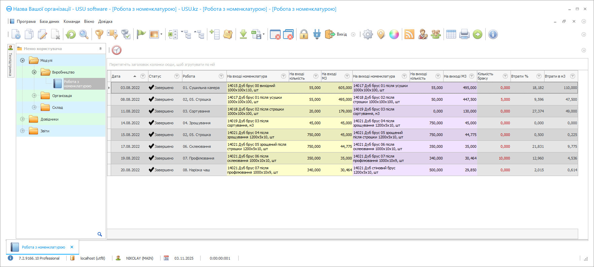Collapse the Виробництво tree node
The width and height of the screenshot is (594, 267).
[34, 72]
